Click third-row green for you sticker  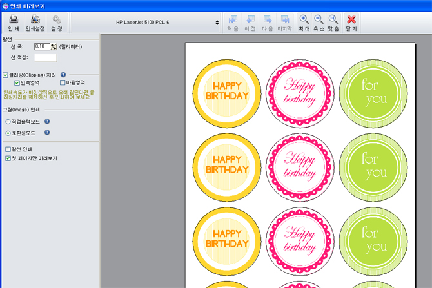point(373,242)
